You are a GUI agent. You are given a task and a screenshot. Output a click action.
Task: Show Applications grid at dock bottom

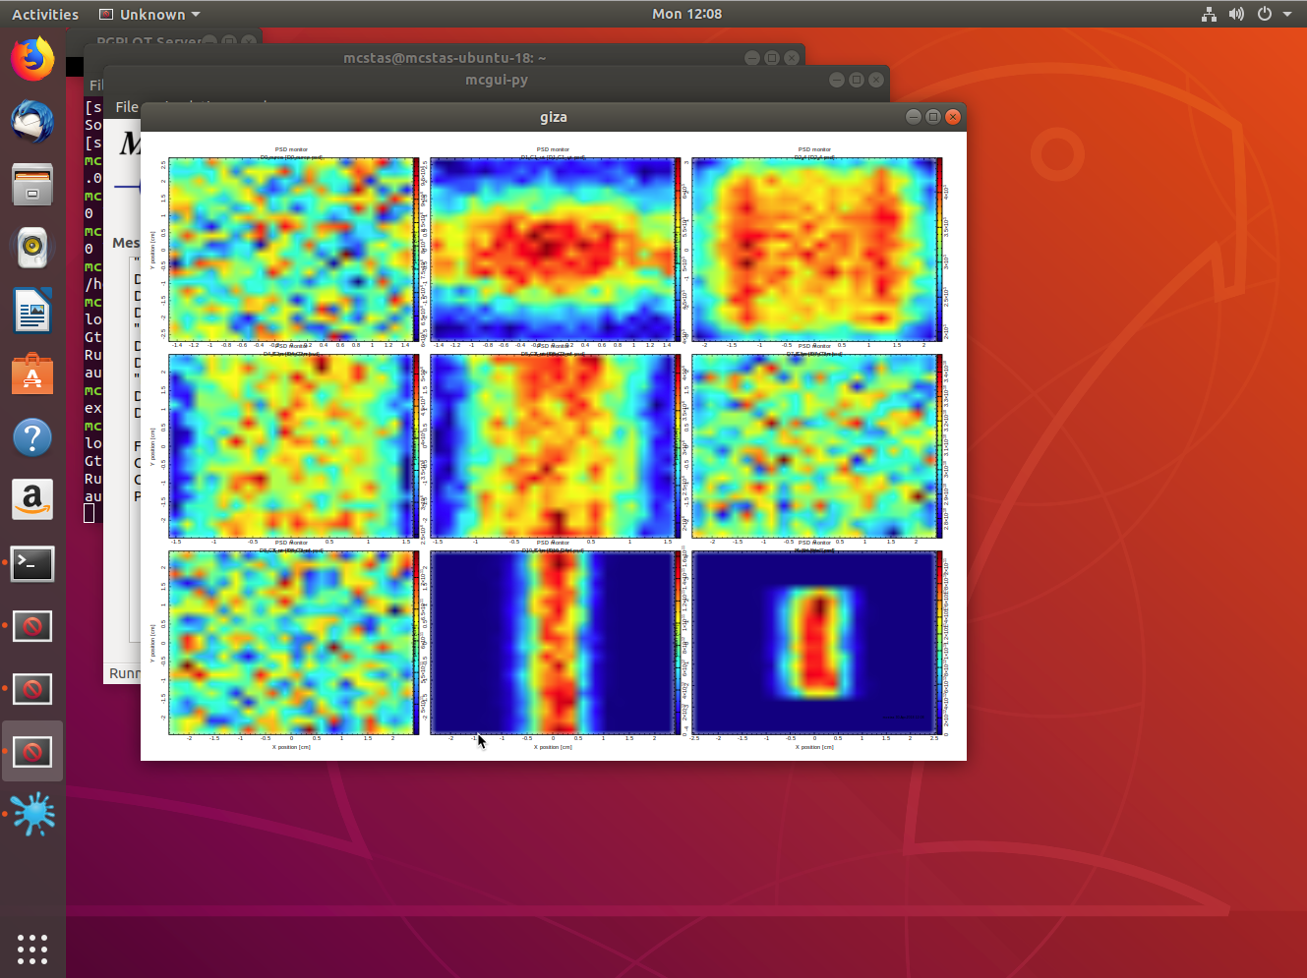point(32,949)
